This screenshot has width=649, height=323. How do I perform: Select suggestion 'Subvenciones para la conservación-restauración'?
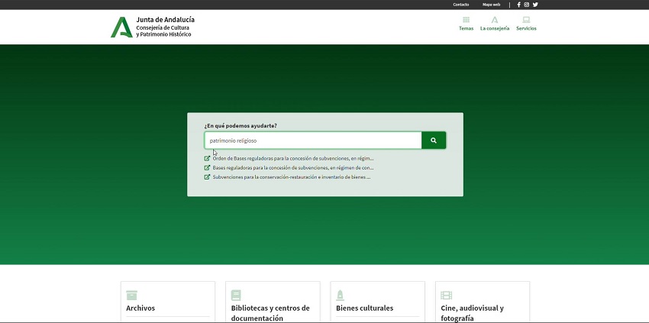coord(291,177)
